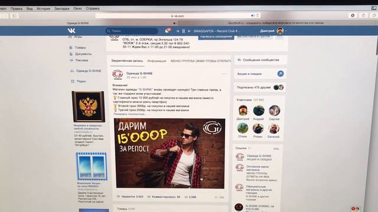Viewport: 378px width, 212px height.
Task: Click the VK logo in header
Action: 71,31
